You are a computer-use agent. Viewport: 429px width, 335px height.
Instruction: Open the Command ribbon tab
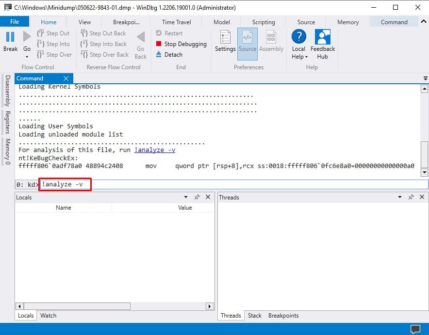coord(394,22)
